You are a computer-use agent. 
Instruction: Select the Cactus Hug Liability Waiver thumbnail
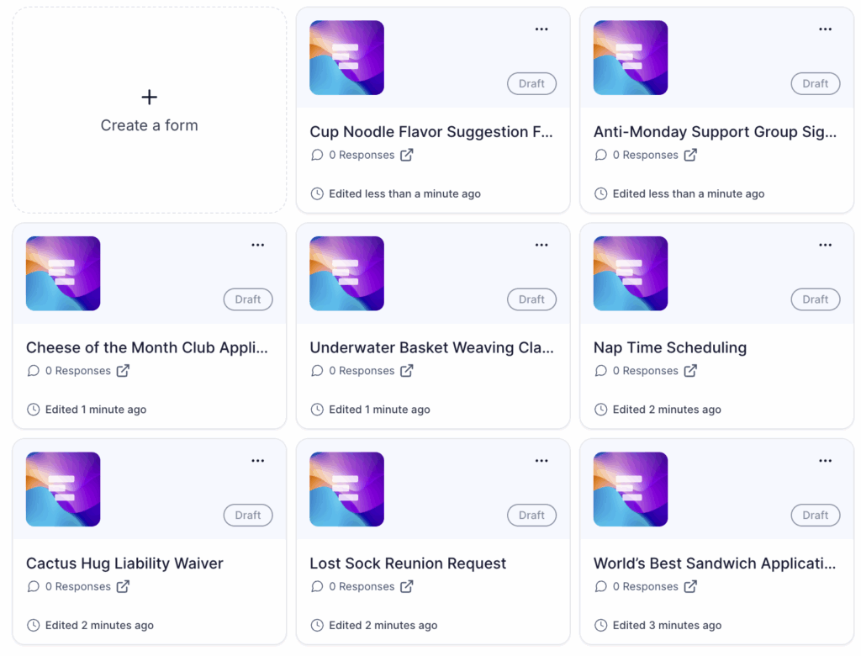63,489
